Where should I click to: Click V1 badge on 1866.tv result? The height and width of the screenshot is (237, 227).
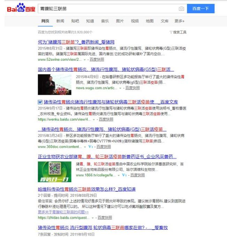point(124,175)
